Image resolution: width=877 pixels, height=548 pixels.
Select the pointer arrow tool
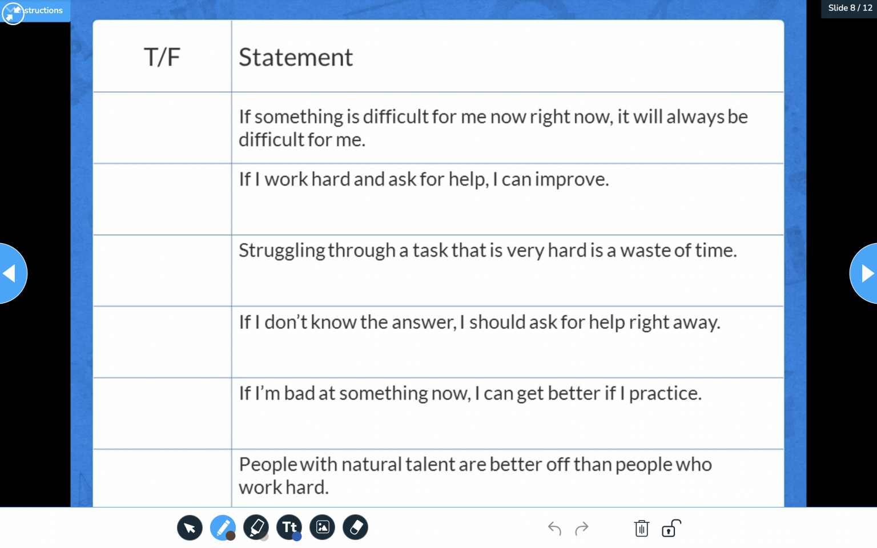[190, 527]
